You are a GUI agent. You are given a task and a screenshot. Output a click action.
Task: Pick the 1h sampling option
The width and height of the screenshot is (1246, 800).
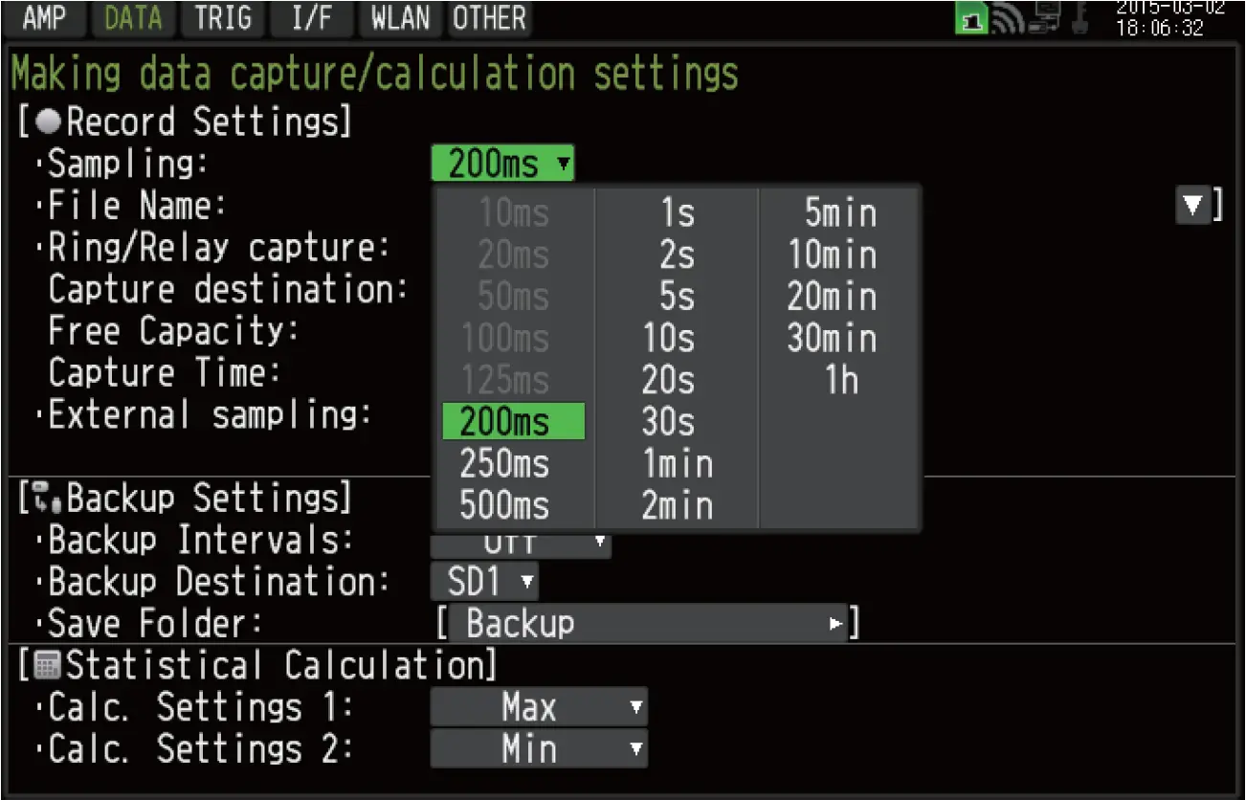pos(840,381)
